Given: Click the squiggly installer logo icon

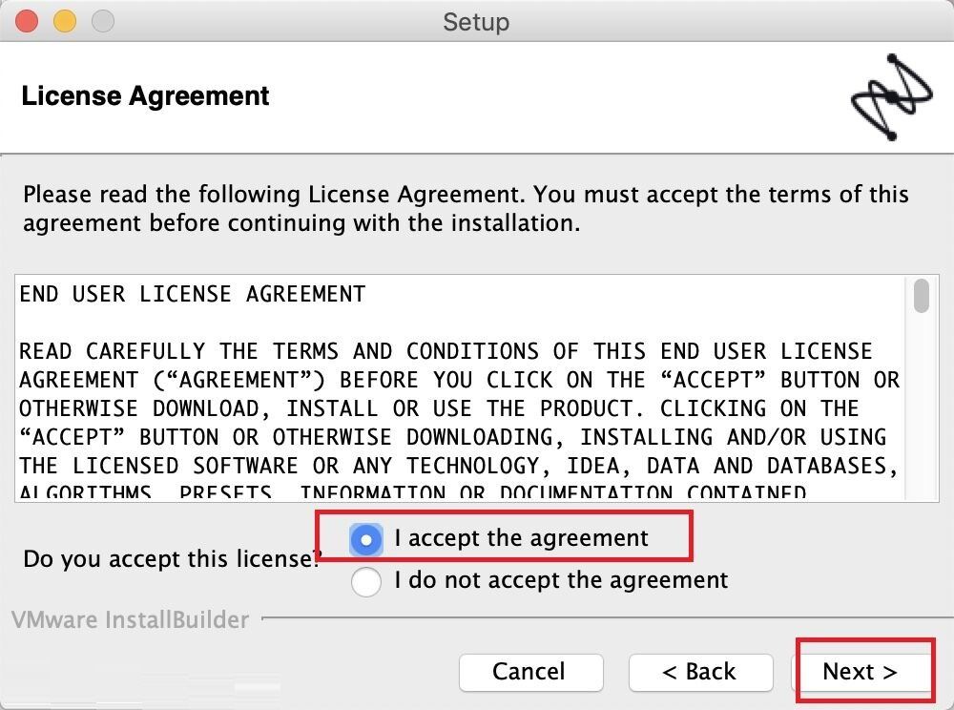Looking at the screenshot, I should pos(891,97).
